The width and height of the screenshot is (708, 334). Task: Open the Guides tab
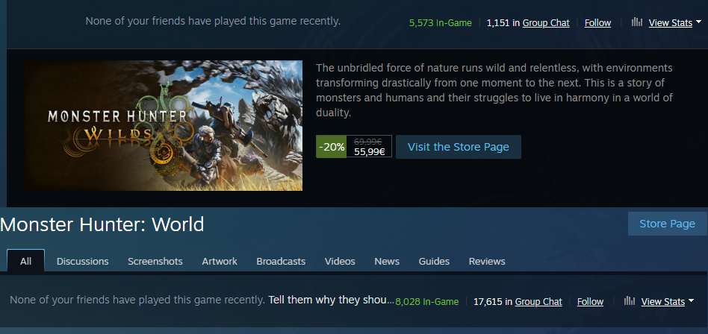(434, 262)
